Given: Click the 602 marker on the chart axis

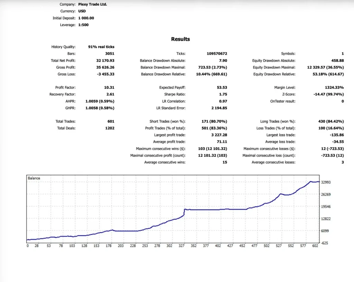Looking at the screenshot, I should pyautogui.click(x=315, y=246).
